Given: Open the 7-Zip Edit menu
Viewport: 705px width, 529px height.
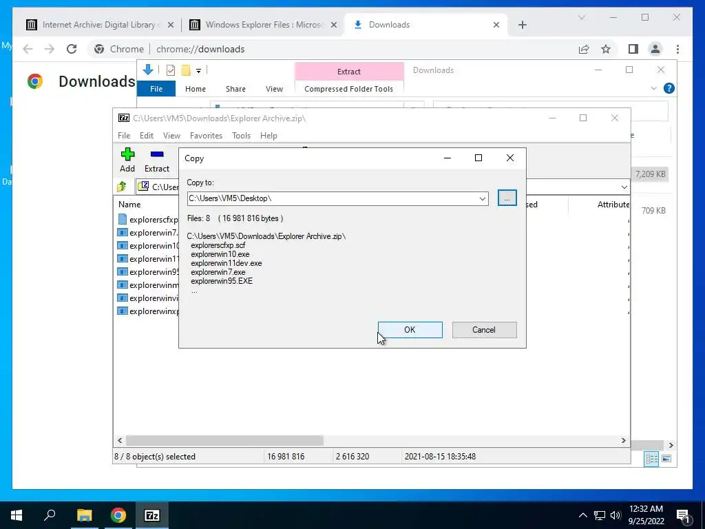Looking at the screenshot, I should (x=147, y=136).
